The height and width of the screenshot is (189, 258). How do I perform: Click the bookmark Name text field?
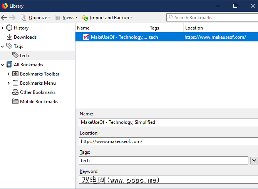(x=168, y=122)
